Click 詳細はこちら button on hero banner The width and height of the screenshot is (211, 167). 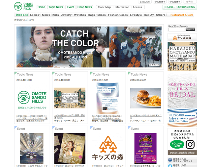155,65
